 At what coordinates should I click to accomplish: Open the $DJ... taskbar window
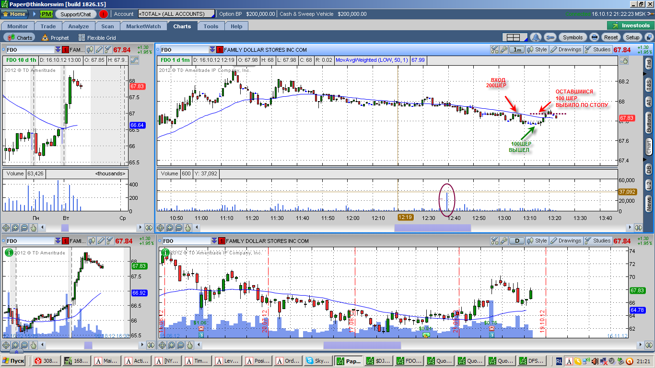click(x=378, y=361)
